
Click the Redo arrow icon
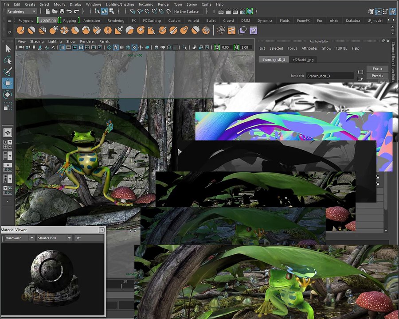pyautogui.click(x=76, y=11)
